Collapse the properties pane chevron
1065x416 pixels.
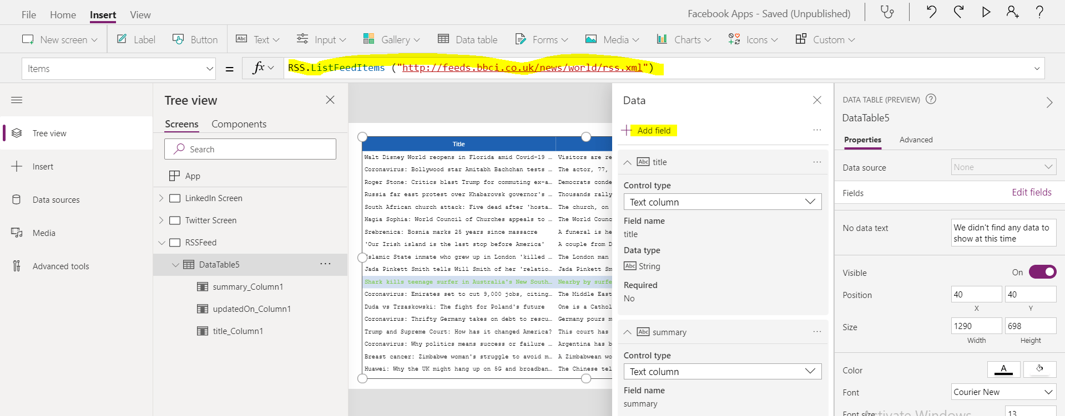[x=1049, y=102]
